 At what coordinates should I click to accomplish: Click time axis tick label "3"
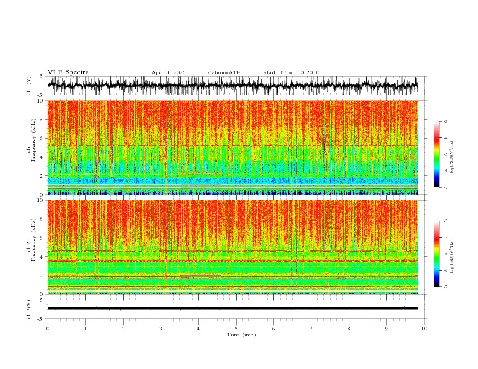(x=161, y=329)
